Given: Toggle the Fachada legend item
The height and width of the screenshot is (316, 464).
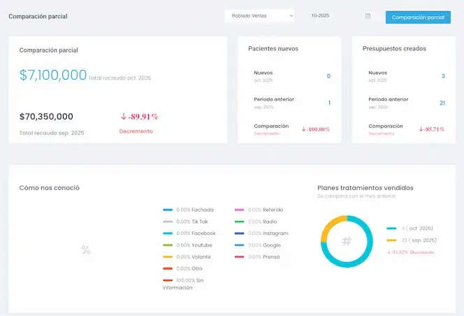Looking at the screenshot, I should point(188,210).
